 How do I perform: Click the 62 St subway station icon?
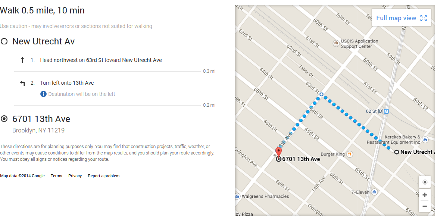click(387, 111)
